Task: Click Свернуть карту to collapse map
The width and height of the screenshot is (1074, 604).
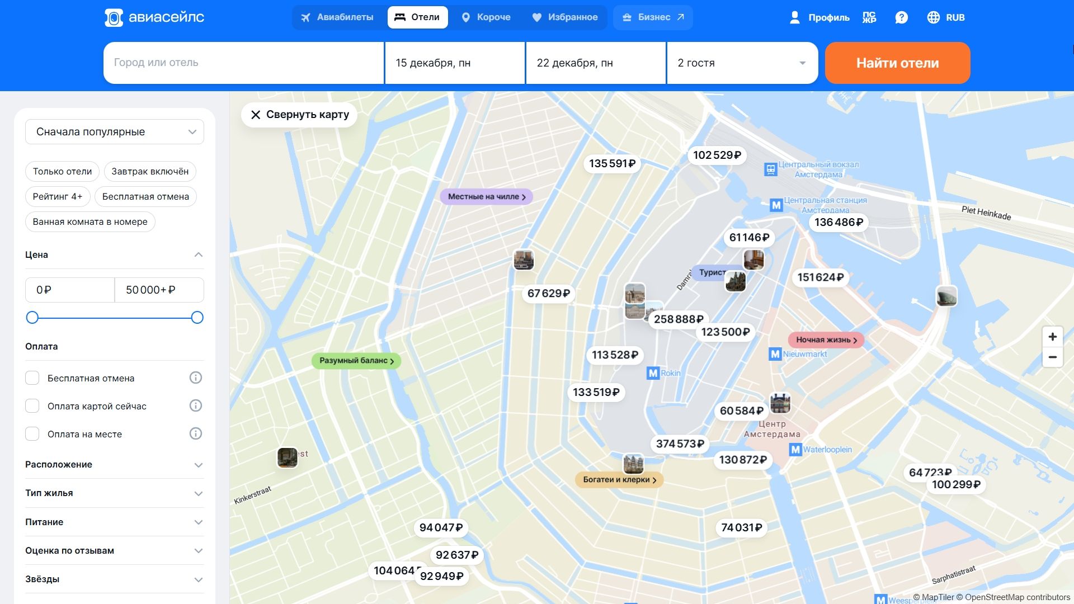Action: (299, 115)
